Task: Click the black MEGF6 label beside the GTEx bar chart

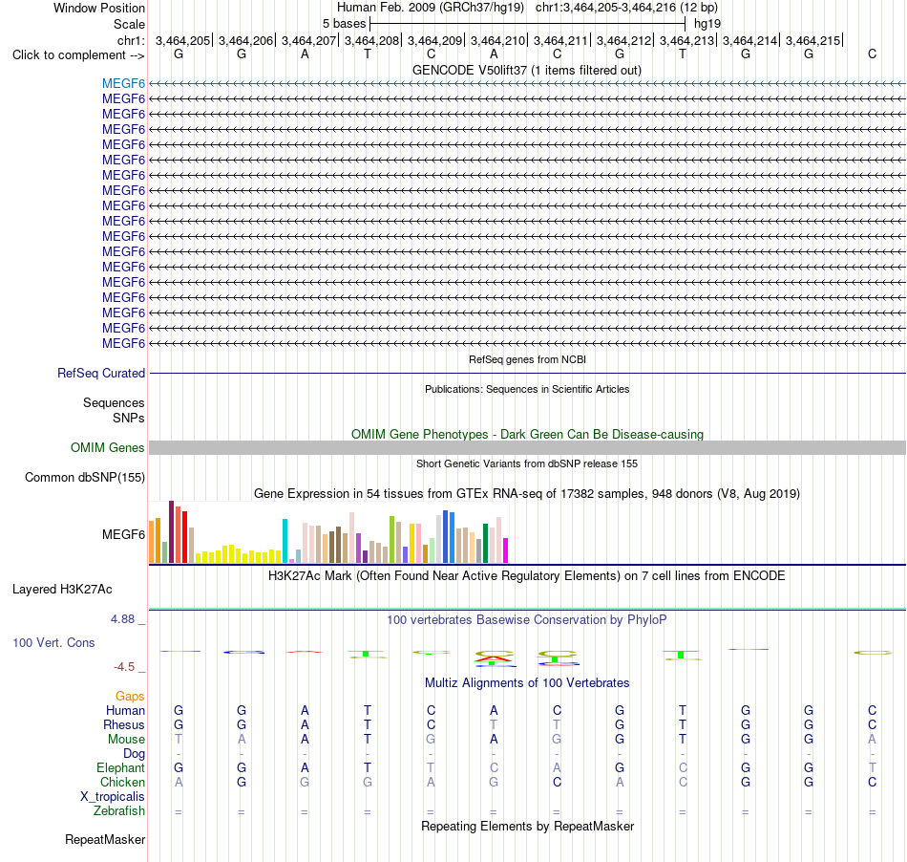Action: click(123, 534)
